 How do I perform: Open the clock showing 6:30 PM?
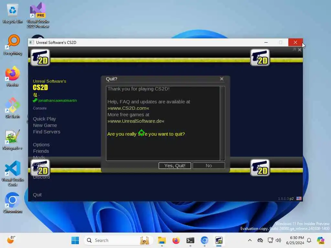(295, 240)
